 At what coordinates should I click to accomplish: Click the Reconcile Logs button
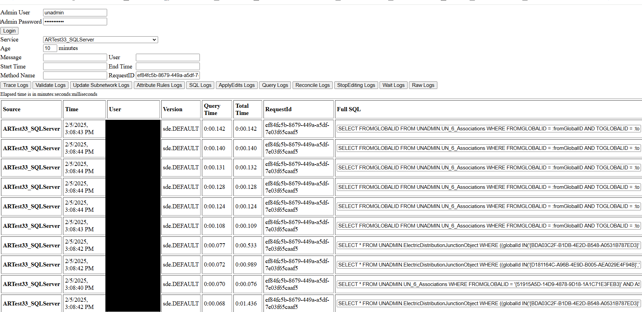click(312, 85)
